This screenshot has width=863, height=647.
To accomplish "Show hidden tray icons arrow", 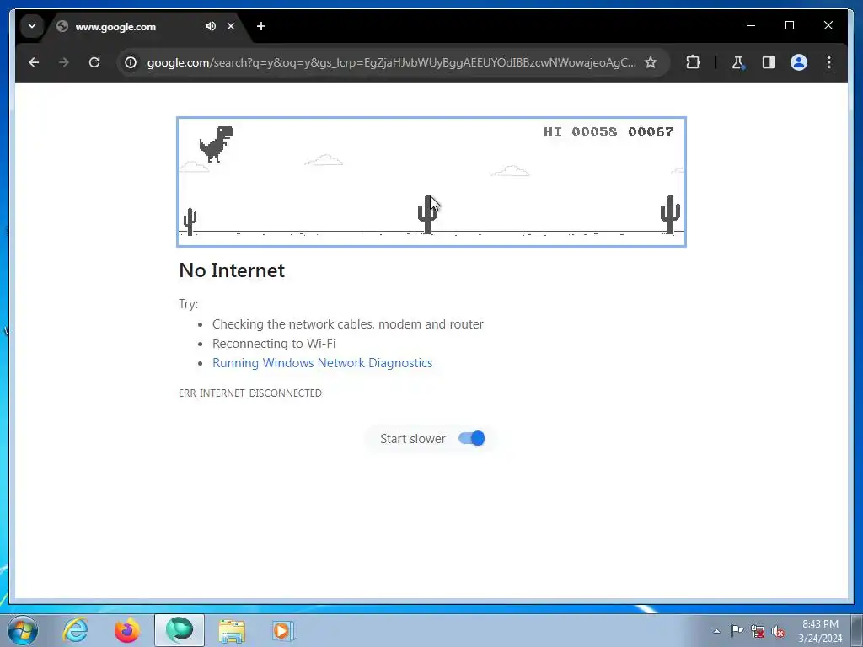I will (716, 631).
